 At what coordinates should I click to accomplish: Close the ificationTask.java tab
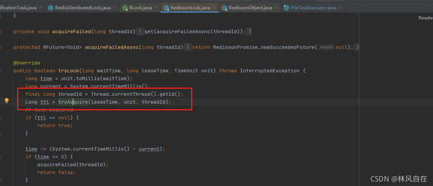41,8
